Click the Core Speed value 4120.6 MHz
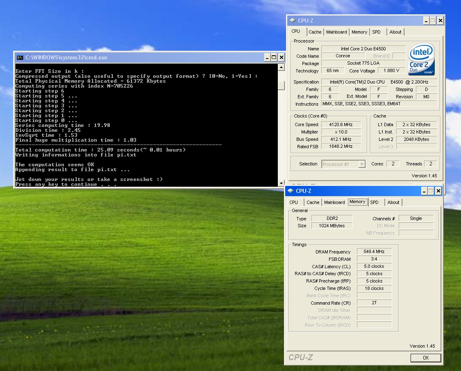This screenshot has height=371, width=461. click(341, 124)
